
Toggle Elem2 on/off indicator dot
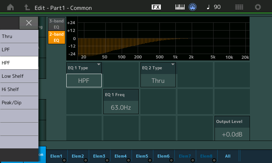pyautogui.click(x=86, y=160)
